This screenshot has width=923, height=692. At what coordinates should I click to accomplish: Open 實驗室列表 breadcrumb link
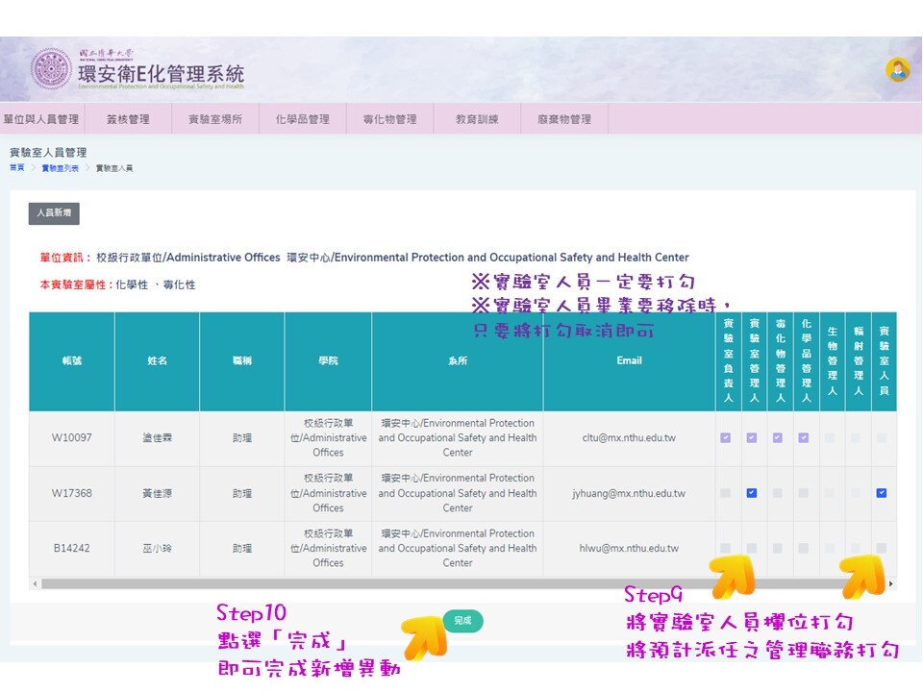click(60, 168)
